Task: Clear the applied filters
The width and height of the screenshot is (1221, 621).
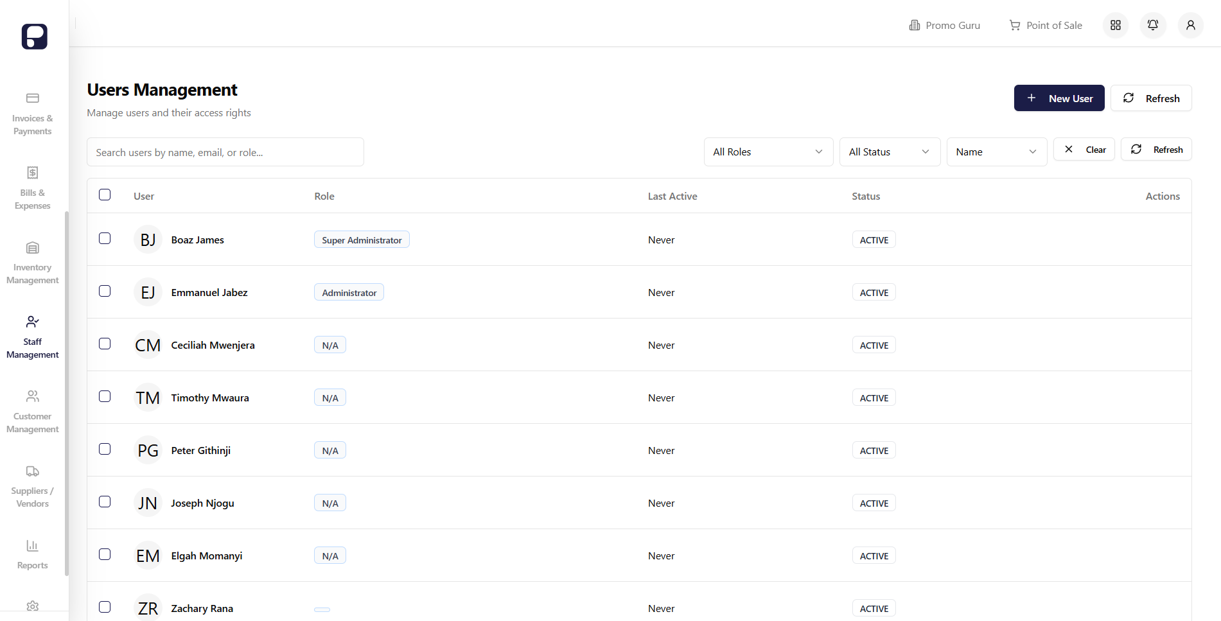Action: coord(1084,149)
